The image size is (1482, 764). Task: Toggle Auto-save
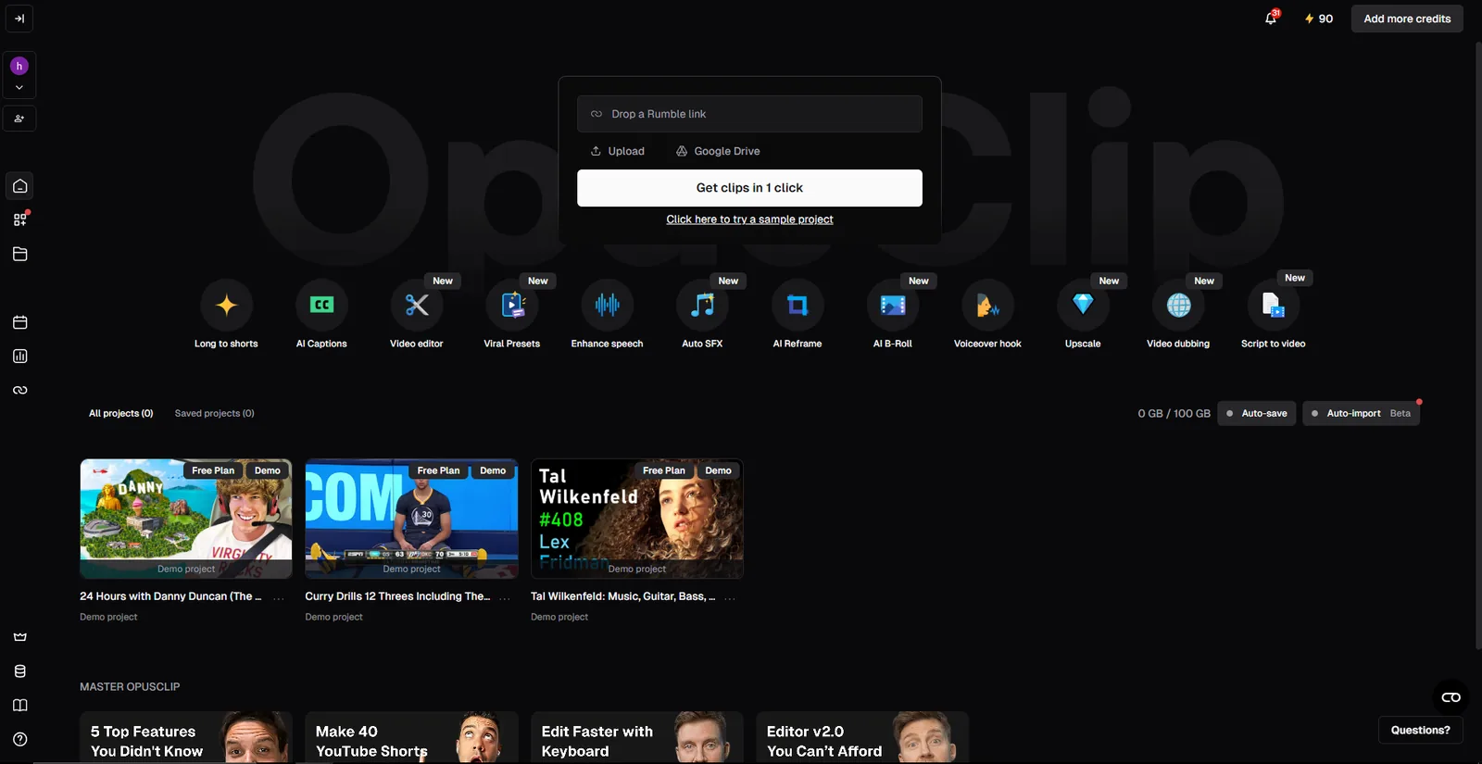1257,413
